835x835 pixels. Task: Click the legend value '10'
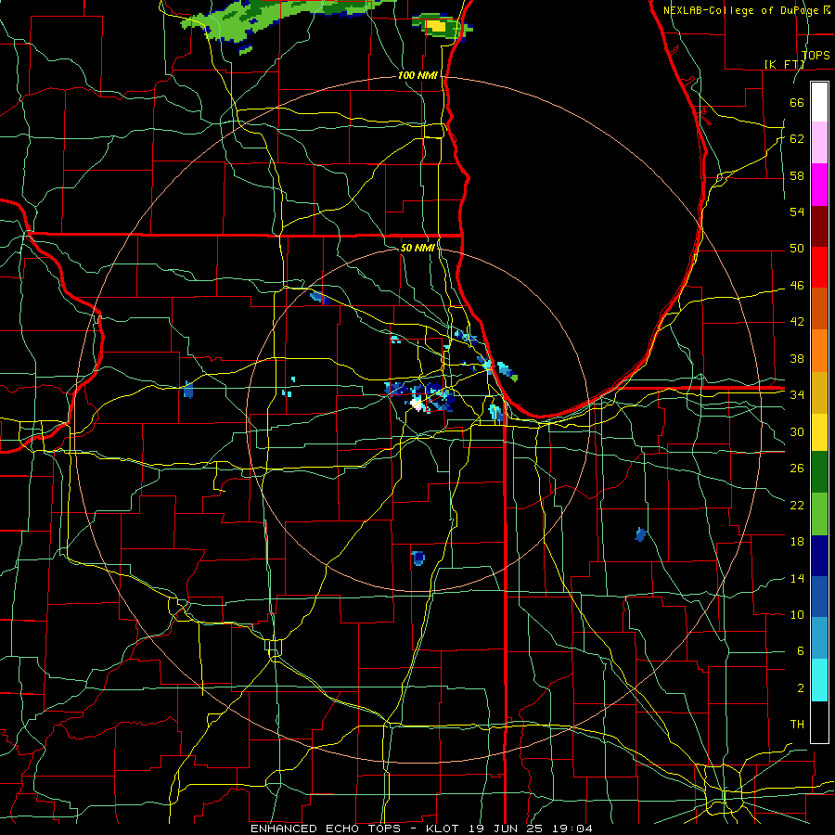[797, 615]
